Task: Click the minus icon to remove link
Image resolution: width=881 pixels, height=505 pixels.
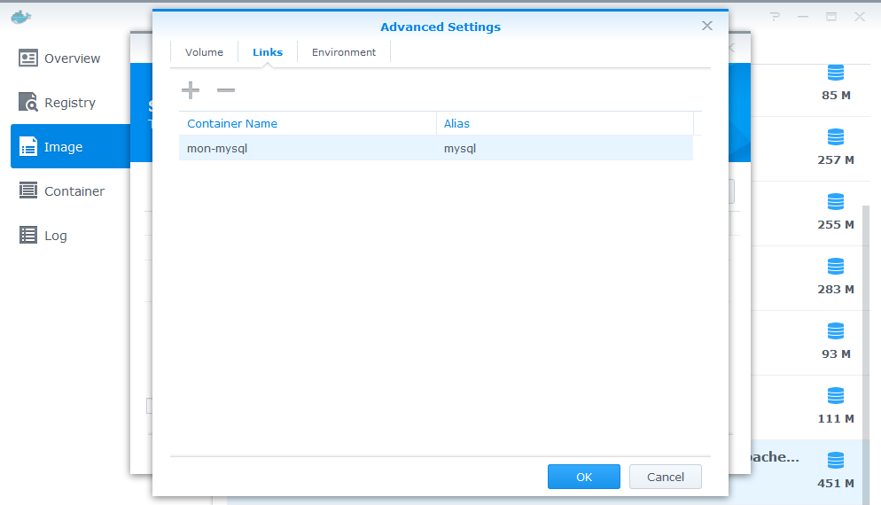Action: tap(226, 90)
